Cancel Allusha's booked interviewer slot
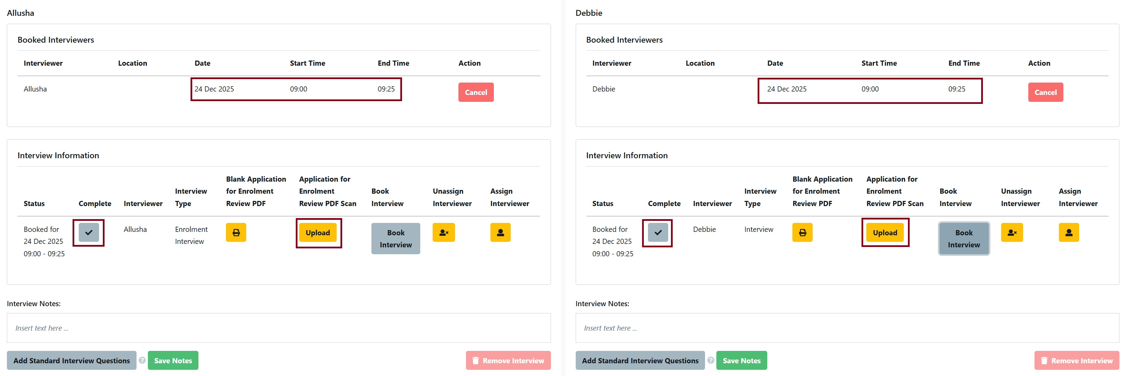Screen dimensions: 1127x376 [476, 92]
